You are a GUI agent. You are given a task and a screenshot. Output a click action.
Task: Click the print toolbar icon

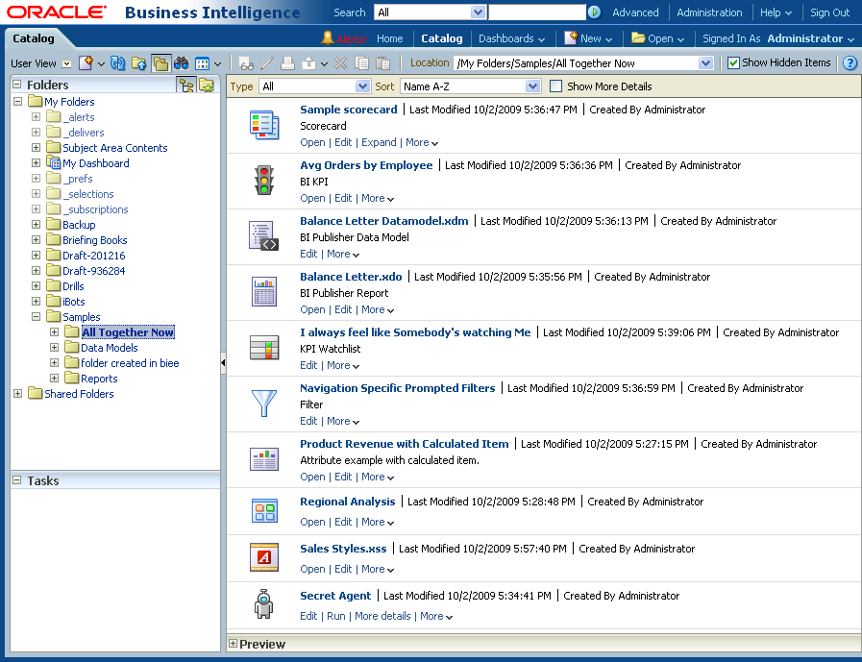(287, 63)
